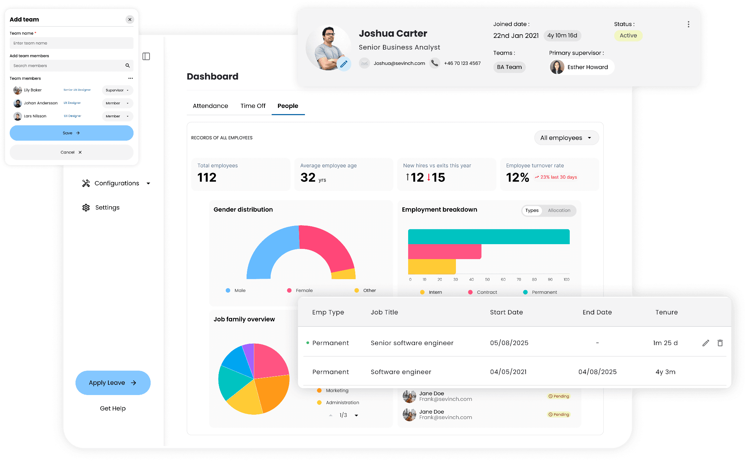Viewport: 747px width, 461px height.
Task: Click the first Jane Doe avatar
Action: (x=409, y=396)
